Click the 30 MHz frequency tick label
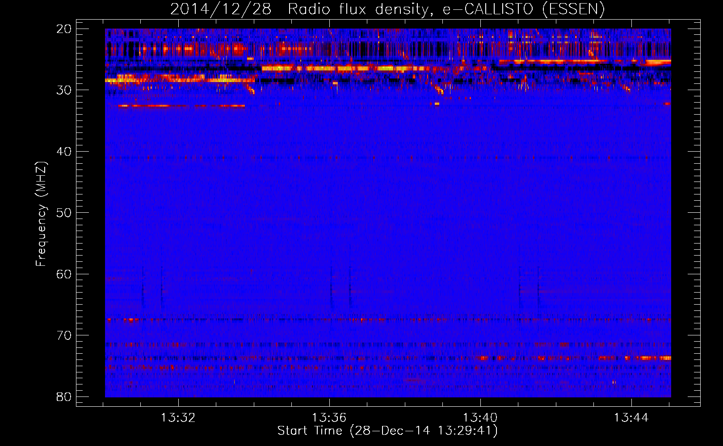 [x=64, y=90]
